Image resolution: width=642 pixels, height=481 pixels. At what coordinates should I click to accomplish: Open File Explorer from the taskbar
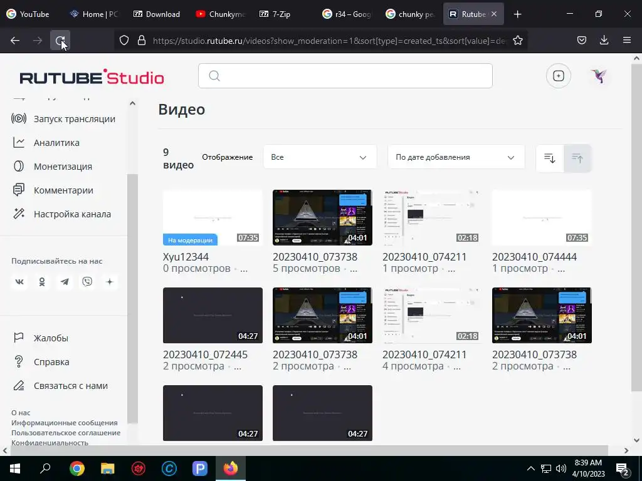pos(108,468)
